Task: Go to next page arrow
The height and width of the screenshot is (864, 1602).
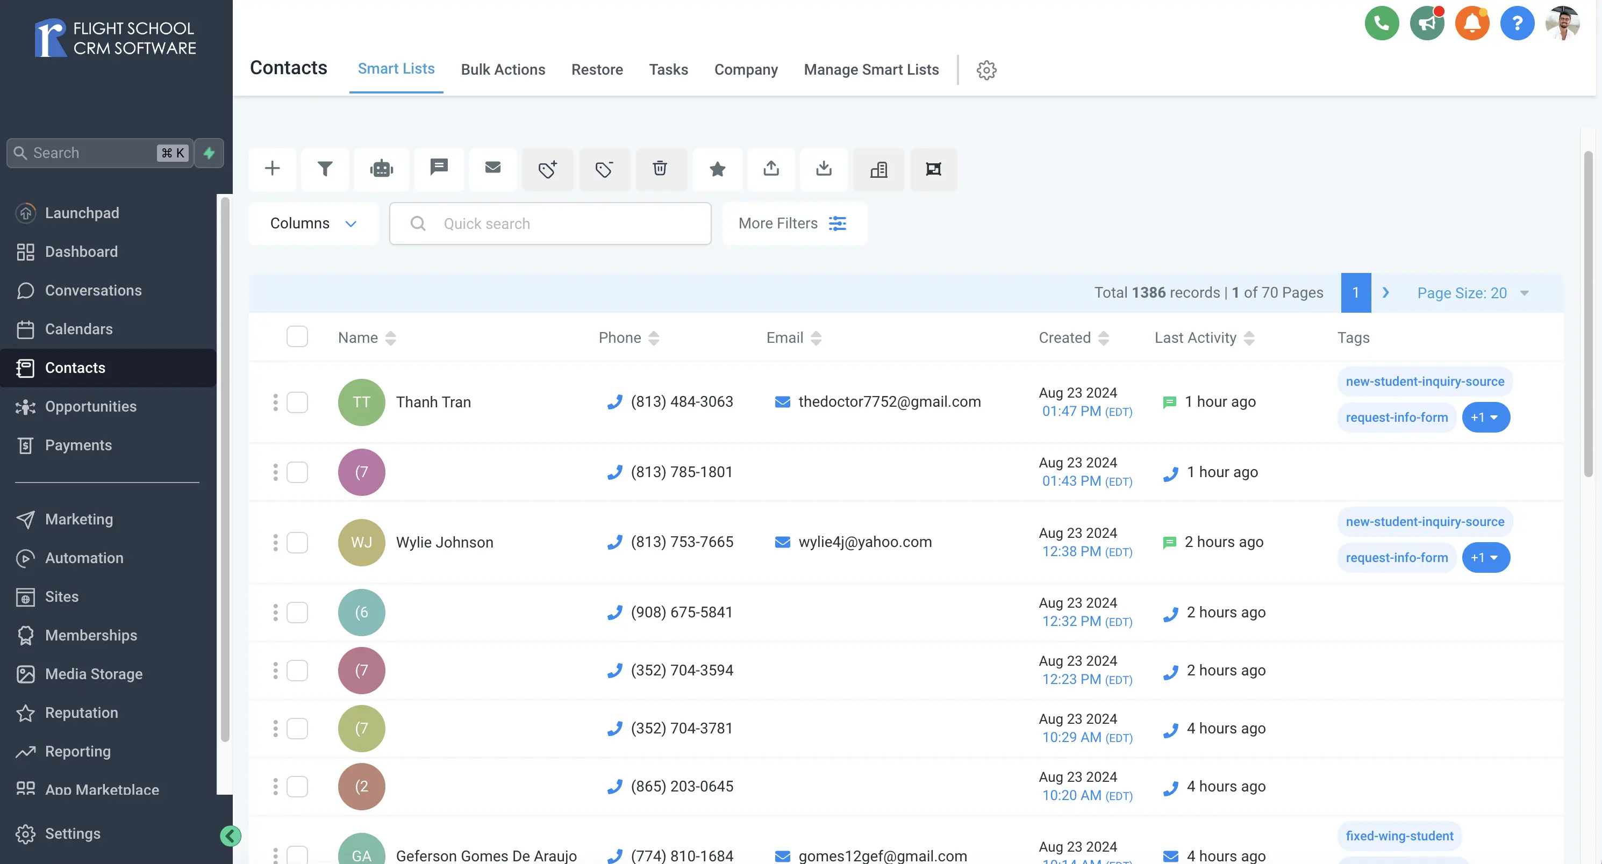Action: (x=1385, y=293)
